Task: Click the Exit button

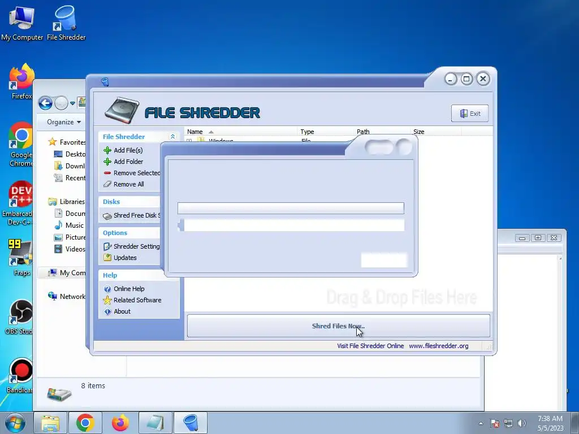Action: [470, 113]
